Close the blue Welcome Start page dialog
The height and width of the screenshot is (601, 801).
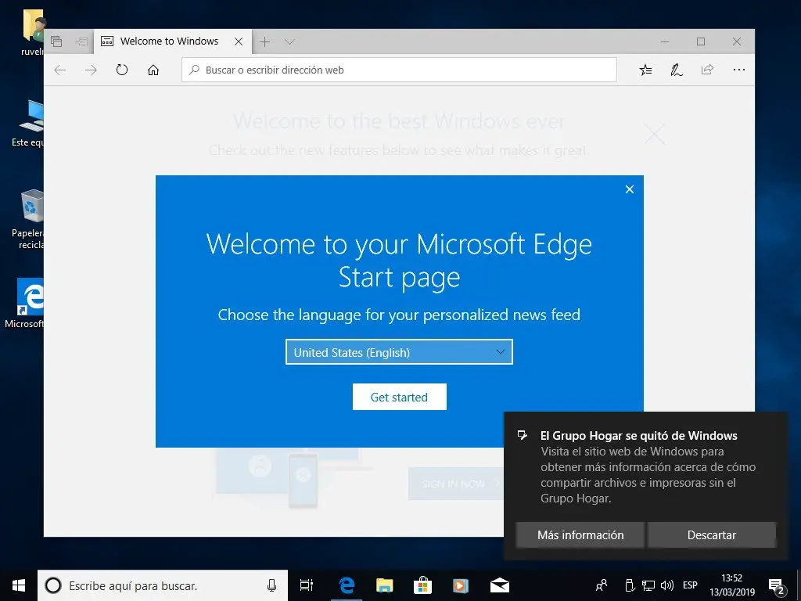coord(630,189)
